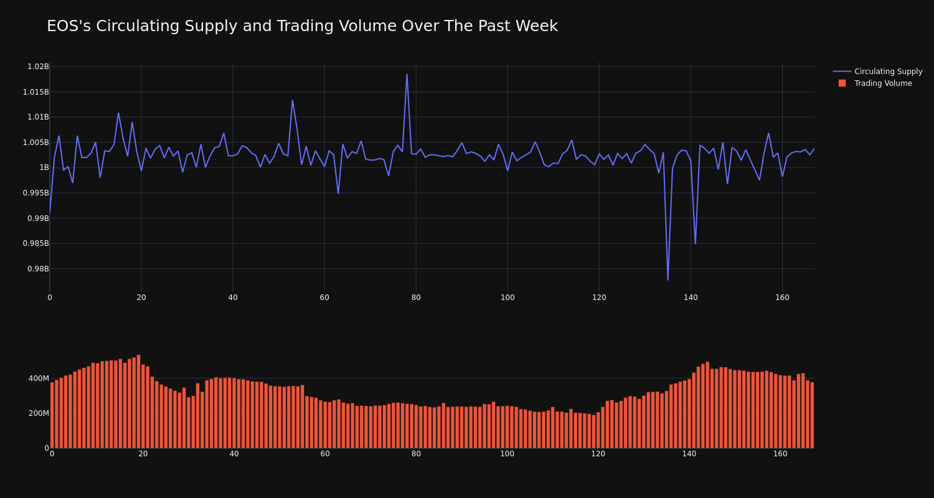
Task: Click the 0.98B y-axis label
Action: [38, 269]
